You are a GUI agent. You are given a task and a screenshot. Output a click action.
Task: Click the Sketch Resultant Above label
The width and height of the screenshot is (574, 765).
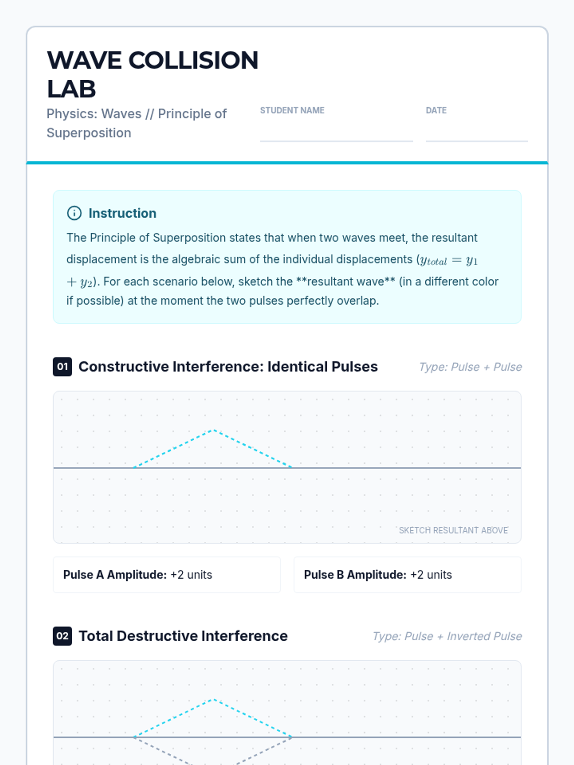pyautogui.click(x=453, y=530)
